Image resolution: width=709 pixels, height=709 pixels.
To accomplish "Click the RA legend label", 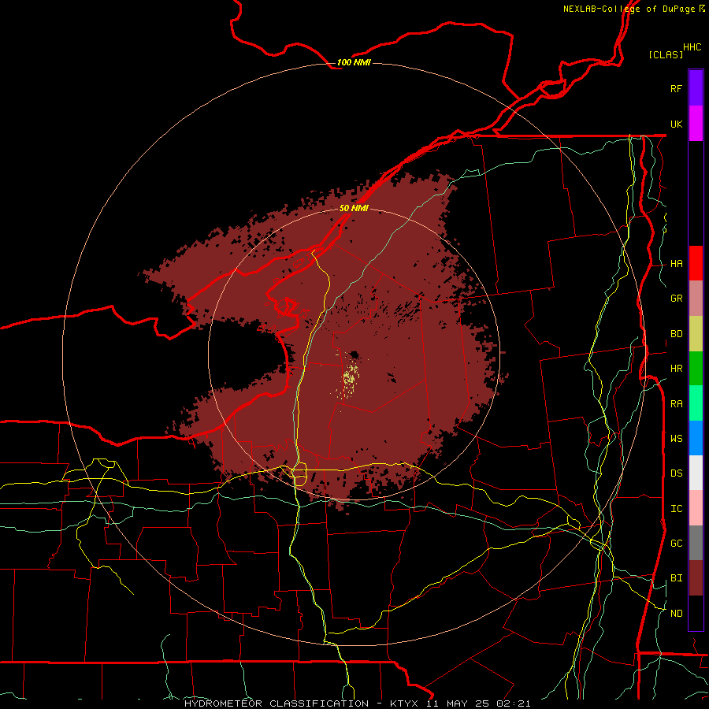I will [677, 404].
